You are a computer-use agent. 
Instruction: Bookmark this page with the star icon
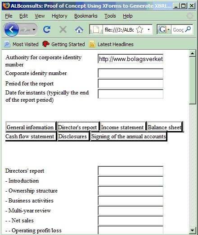[x=139, y=29]
